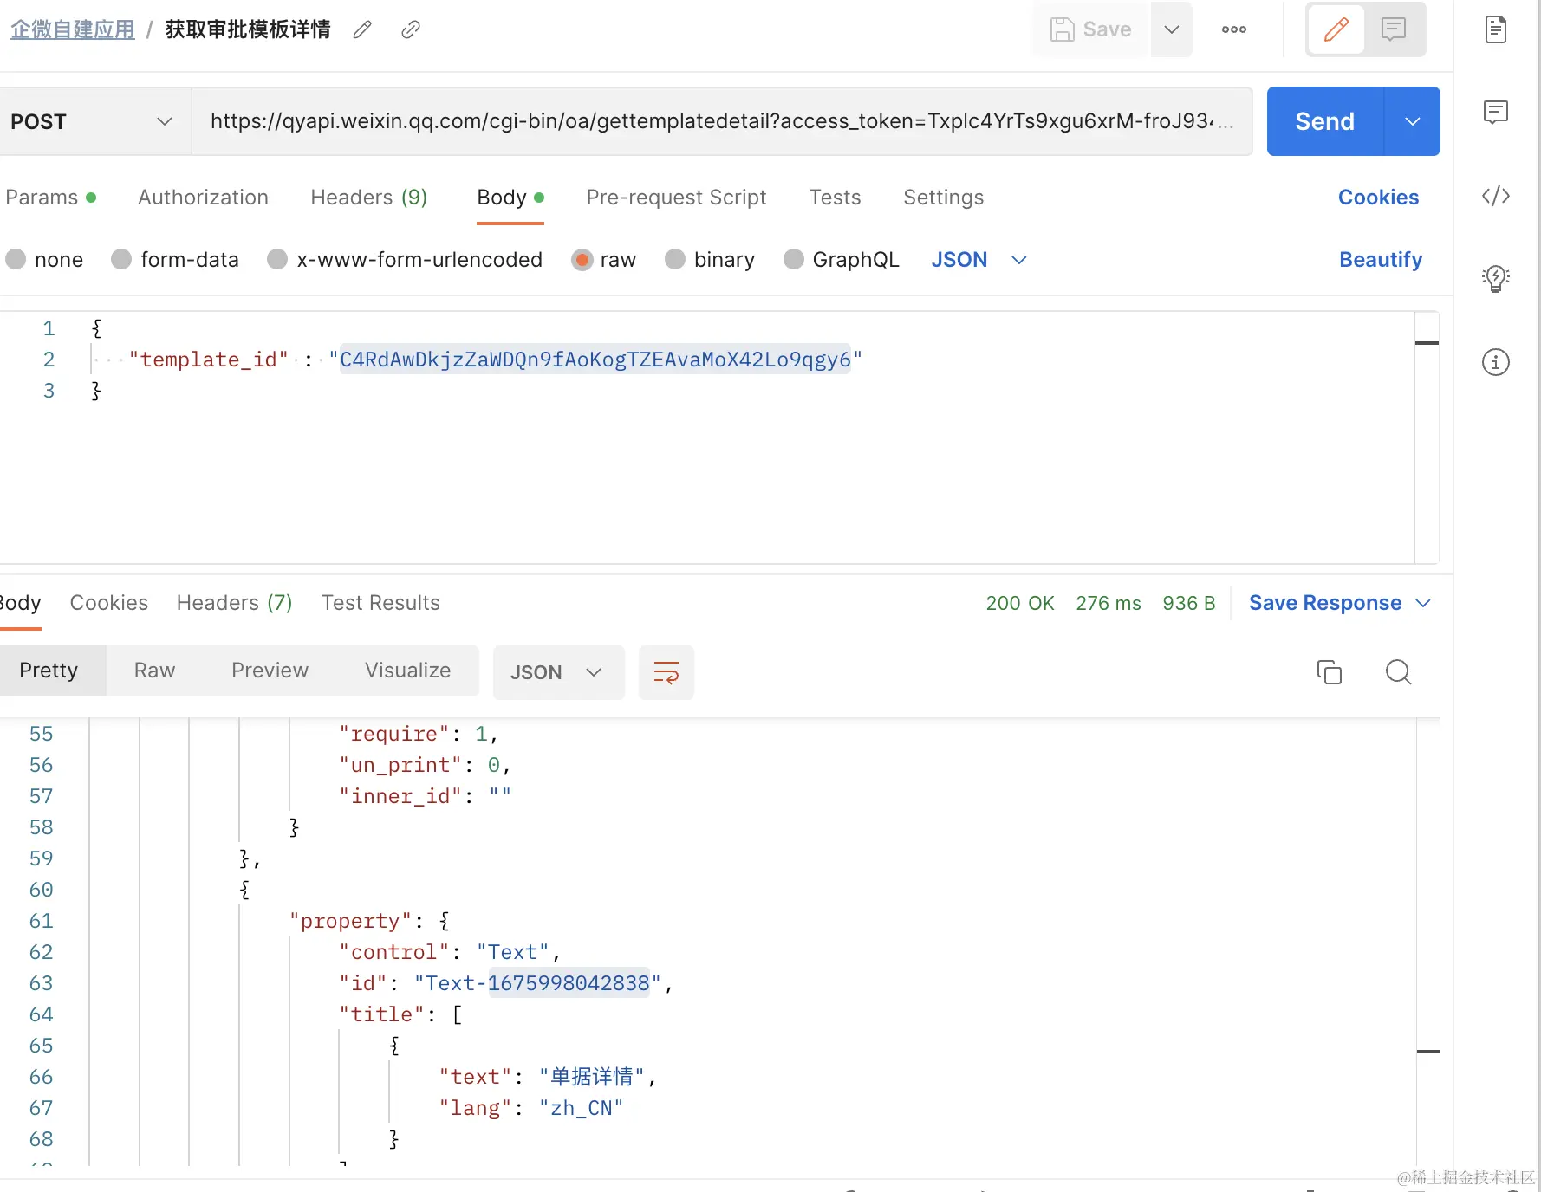Image resolution: width=1541 pixels, height=1192 pixels.
Task: Open the code snippet icon in sidebar
Action: point(1496,196)
